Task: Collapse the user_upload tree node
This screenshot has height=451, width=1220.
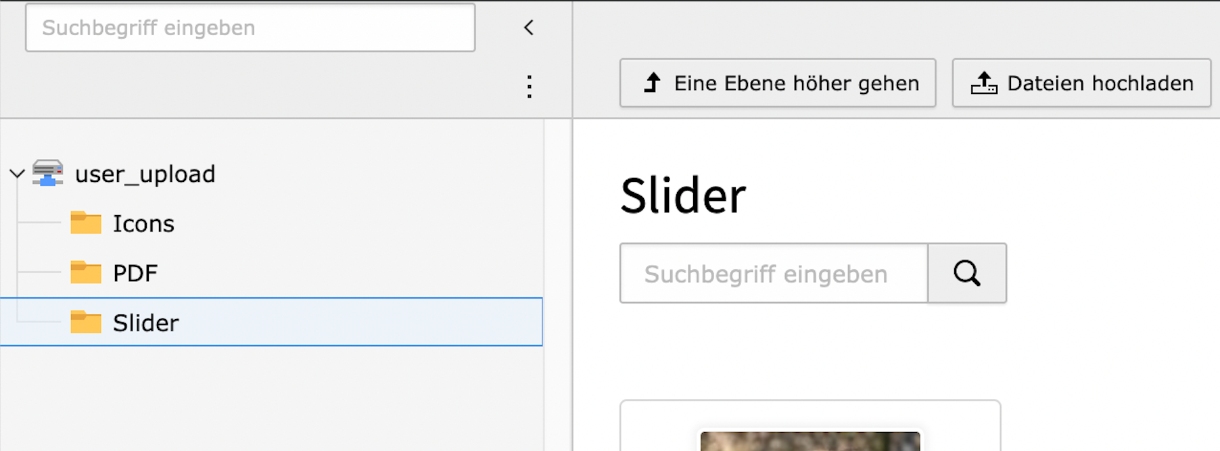Action: point(18,174)
